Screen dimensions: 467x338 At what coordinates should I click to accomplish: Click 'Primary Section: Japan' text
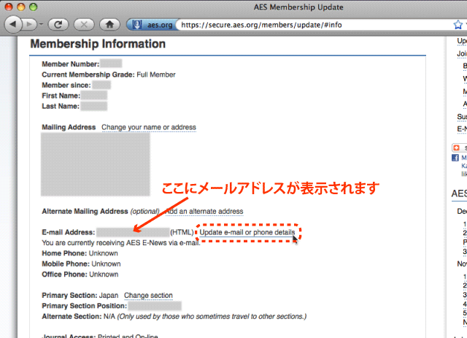pyautogui.click(x=80, y=296)
